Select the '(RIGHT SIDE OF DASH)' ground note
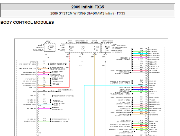Screen dimensions: 180x136 point(65,90)
